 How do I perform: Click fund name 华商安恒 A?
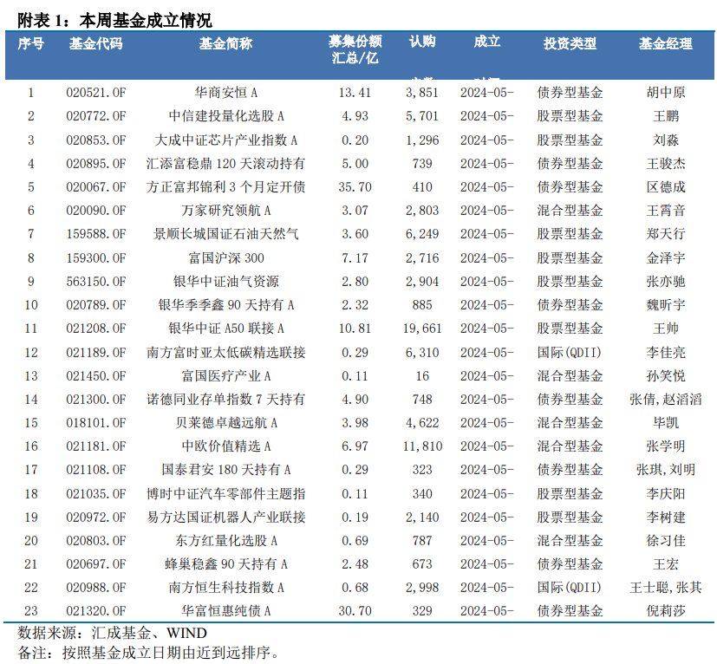coord(225,93)
